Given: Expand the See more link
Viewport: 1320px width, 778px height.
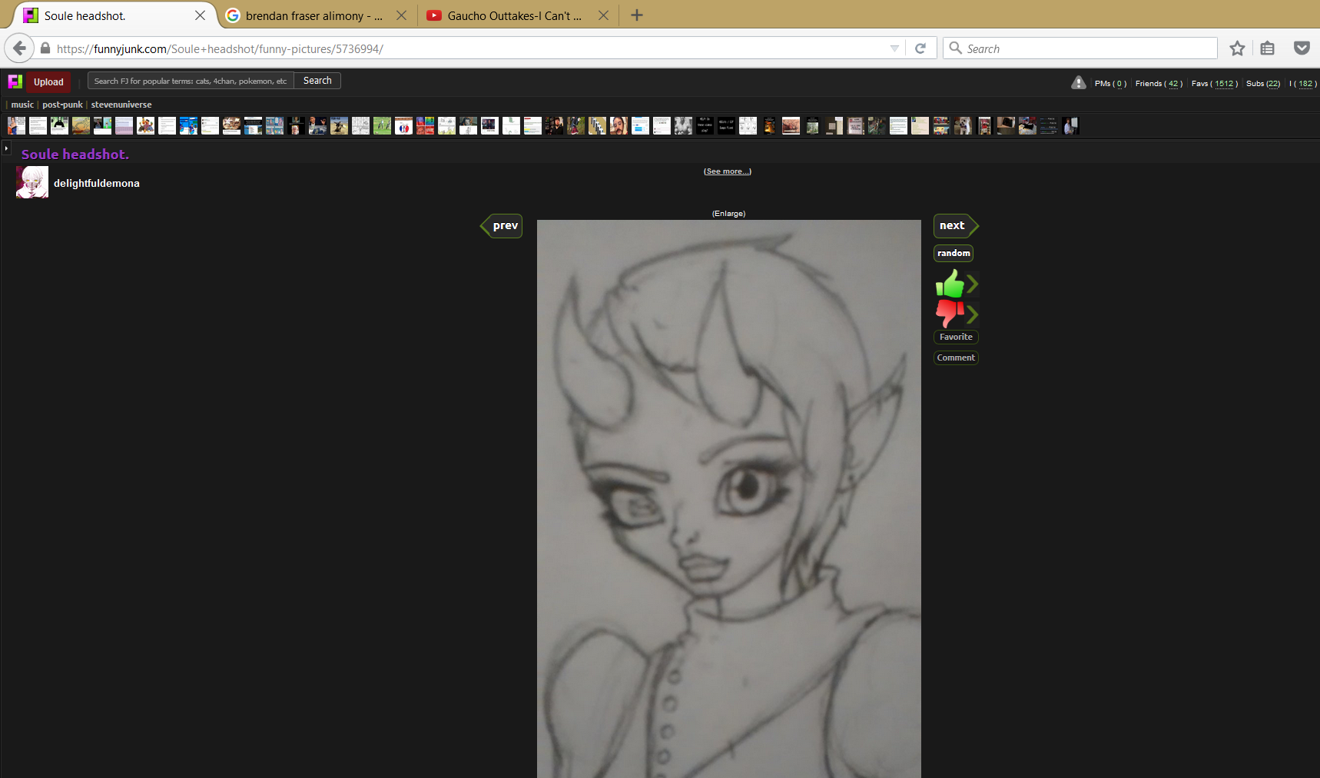Looking at the screenshot, I should [x=727, y=171].
